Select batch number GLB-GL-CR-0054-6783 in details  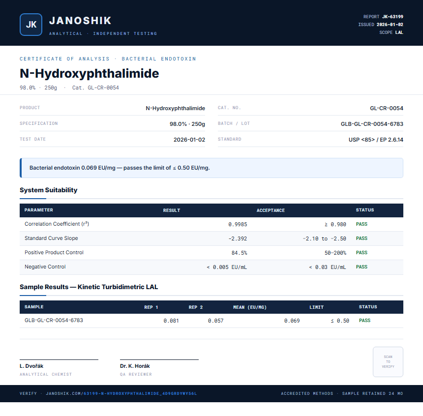click(372, 124)
